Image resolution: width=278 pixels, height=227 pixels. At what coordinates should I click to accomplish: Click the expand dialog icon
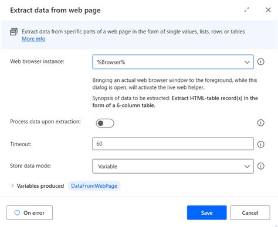pos(247,10)
